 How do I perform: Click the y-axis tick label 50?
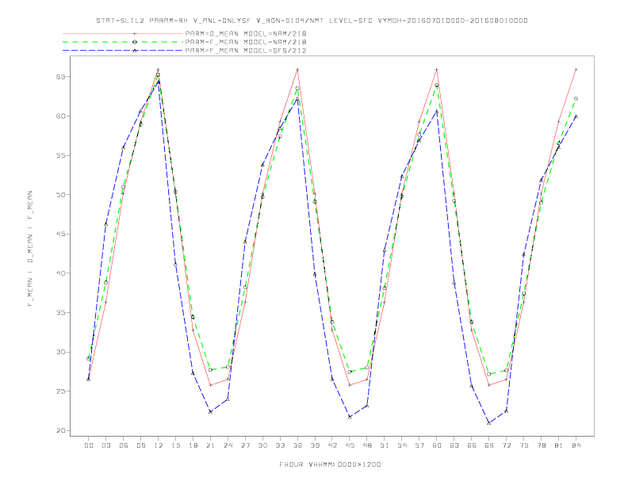[x=61, y=194]
